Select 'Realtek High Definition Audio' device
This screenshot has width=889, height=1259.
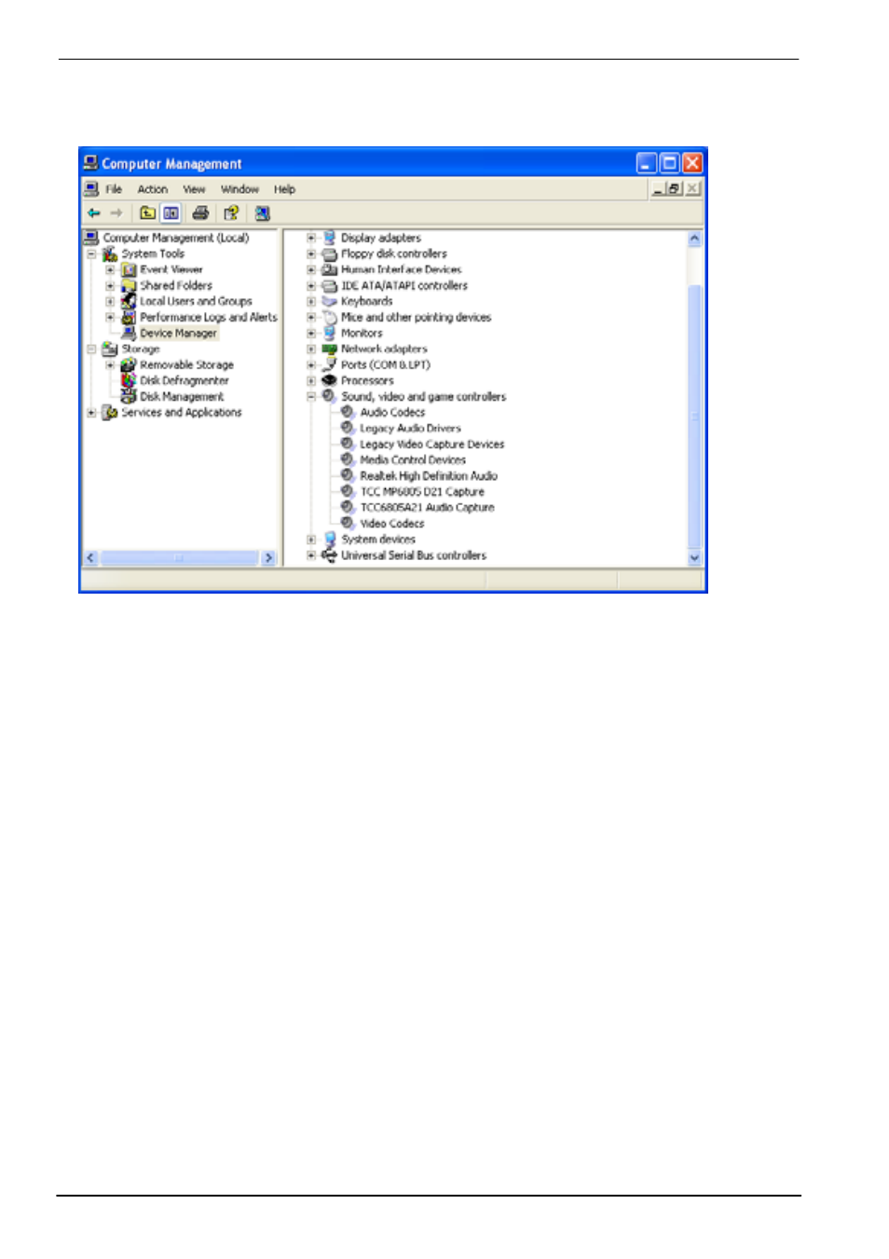pos(429,476)
